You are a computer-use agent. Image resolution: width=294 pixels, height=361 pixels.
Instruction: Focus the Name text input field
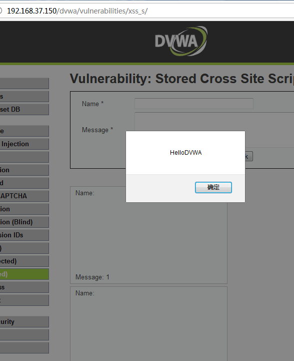tap(194, 104)
